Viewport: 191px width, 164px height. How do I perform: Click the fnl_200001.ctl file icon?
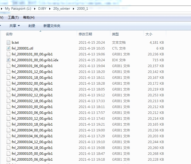8,48
